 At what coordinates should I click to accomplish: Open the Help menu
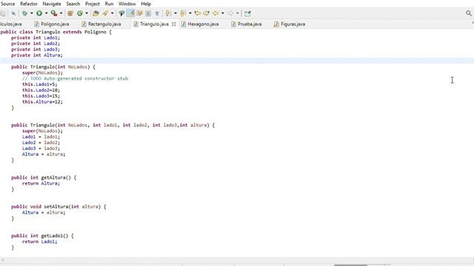point(146,4)
